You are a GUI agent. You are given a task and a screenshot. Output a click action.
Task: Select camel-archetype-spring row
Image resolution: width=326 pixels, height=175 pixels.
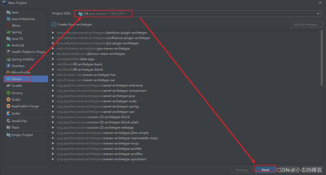click(185, 106)
